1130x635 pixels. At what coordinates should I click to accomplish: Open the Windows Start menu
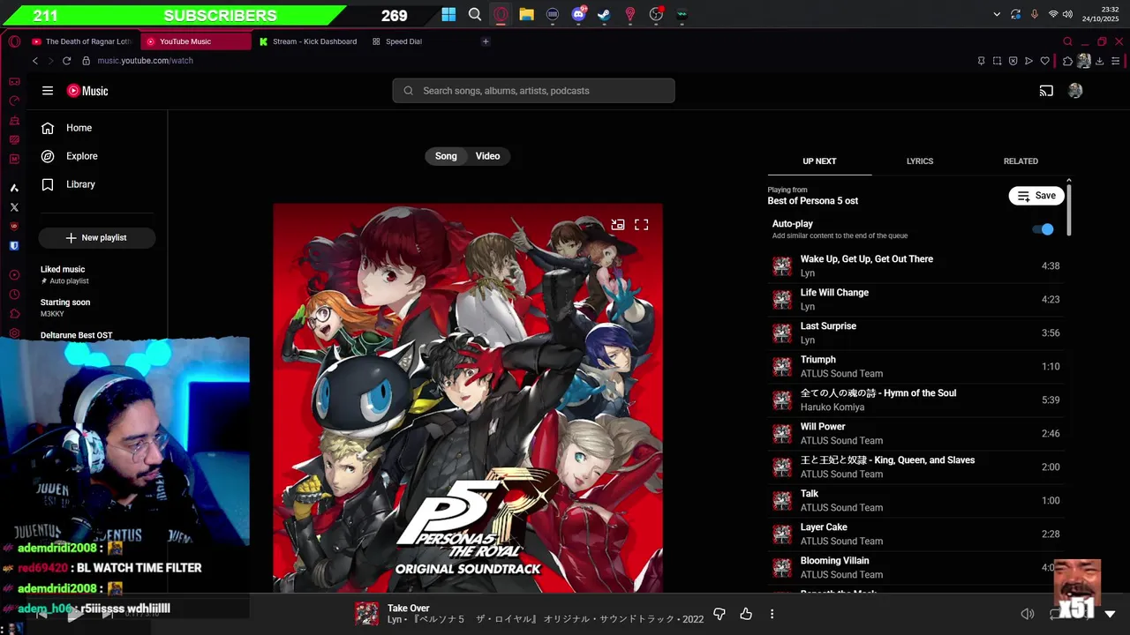(x=448, y=14)
